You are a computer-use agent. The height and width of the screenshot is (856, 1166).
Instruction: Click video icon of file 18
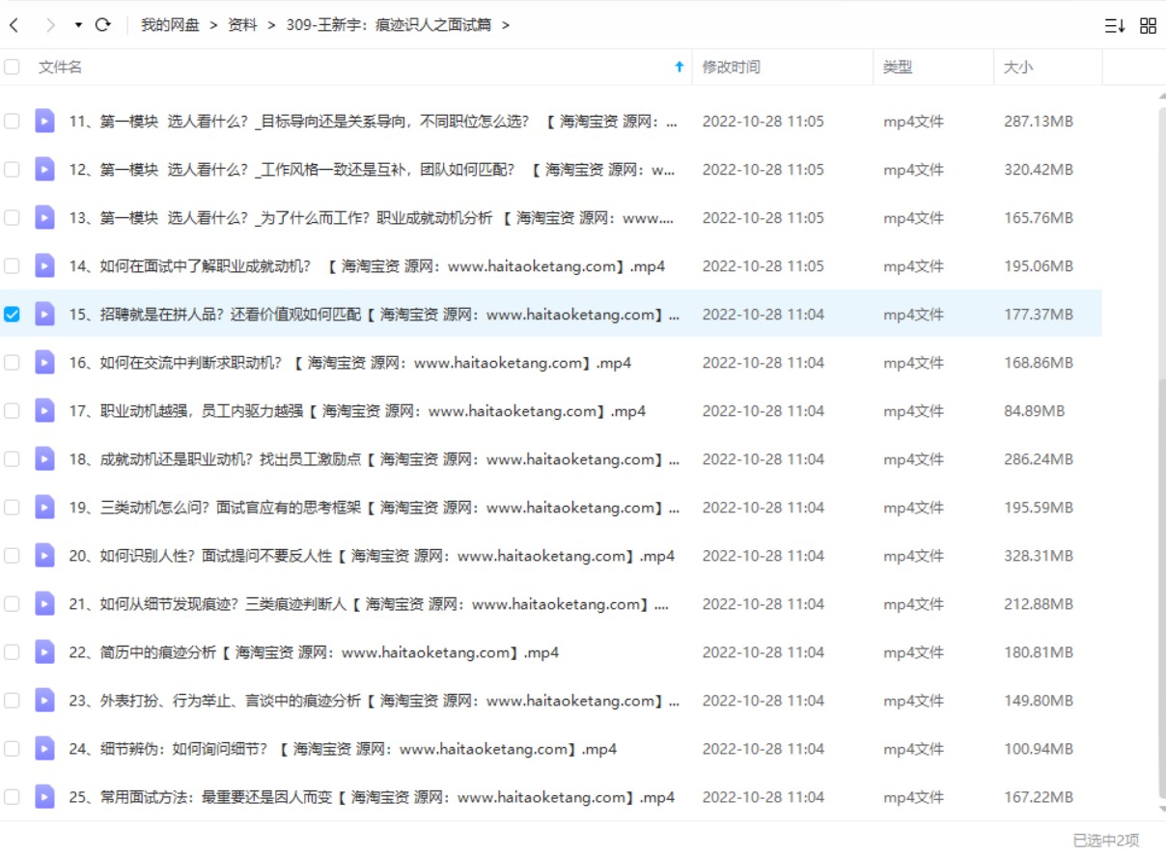(44, 458)
